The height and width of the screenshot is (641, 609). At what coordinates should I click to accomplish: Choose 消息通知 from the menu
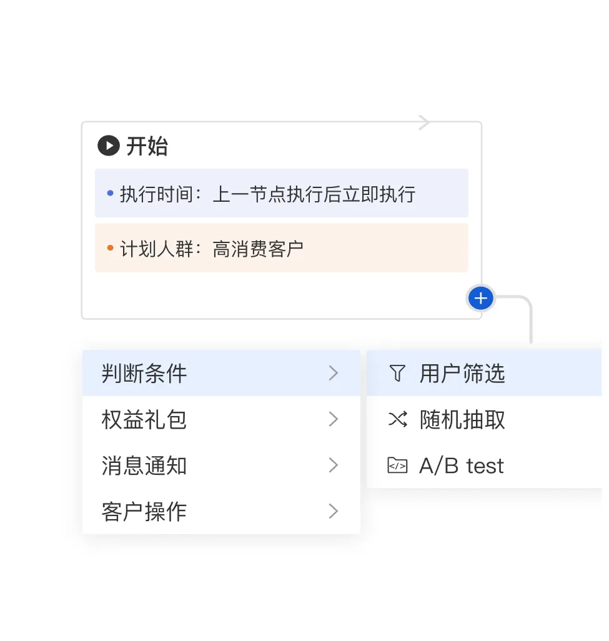point(144,465)
